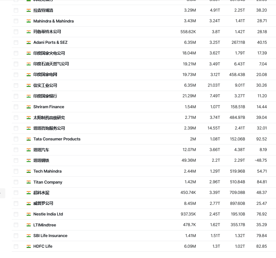The image size is (276, 258).
Task: Click the flag icon next to Shriram Finance
Action: click(29, 107)
